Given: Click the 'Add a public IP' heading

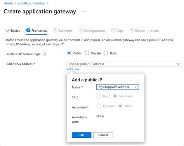Looking at the screenshot, I should [x=87, y=80].
